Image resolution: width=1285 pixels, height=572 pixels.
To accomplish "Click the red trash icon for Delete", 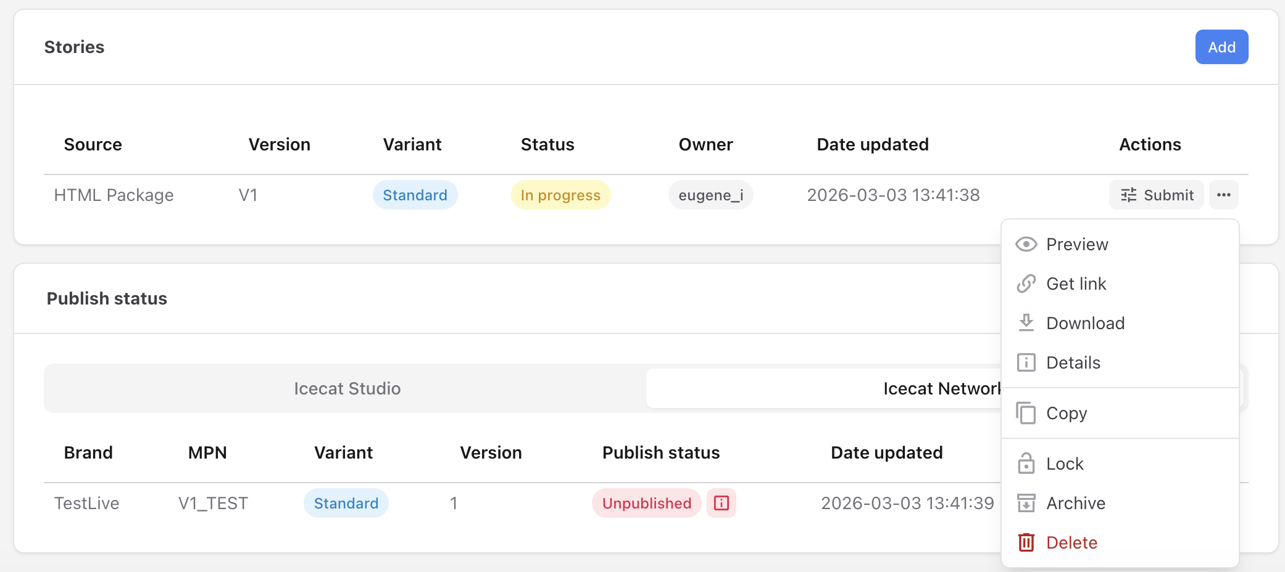I will (1026, 542).
